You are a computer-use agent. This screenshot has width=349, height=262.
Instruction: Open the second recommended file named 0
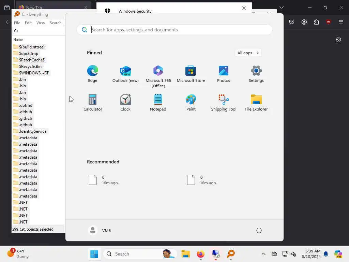pyautogui.click(x=201, y=180)
